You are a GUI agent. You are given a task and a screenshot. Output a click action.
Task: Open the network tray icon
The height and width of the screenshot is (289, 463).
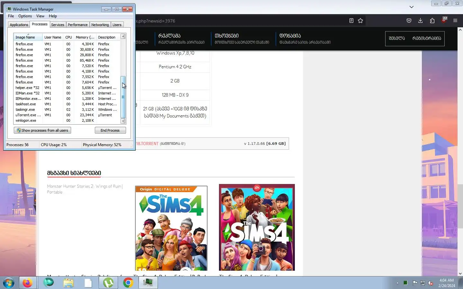[423, 283]
